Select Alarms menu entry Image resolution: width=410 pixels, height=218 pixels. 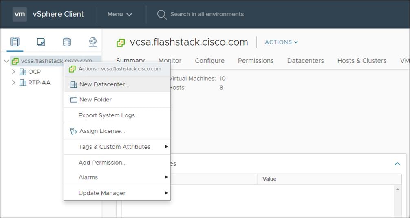click(117, 177)
